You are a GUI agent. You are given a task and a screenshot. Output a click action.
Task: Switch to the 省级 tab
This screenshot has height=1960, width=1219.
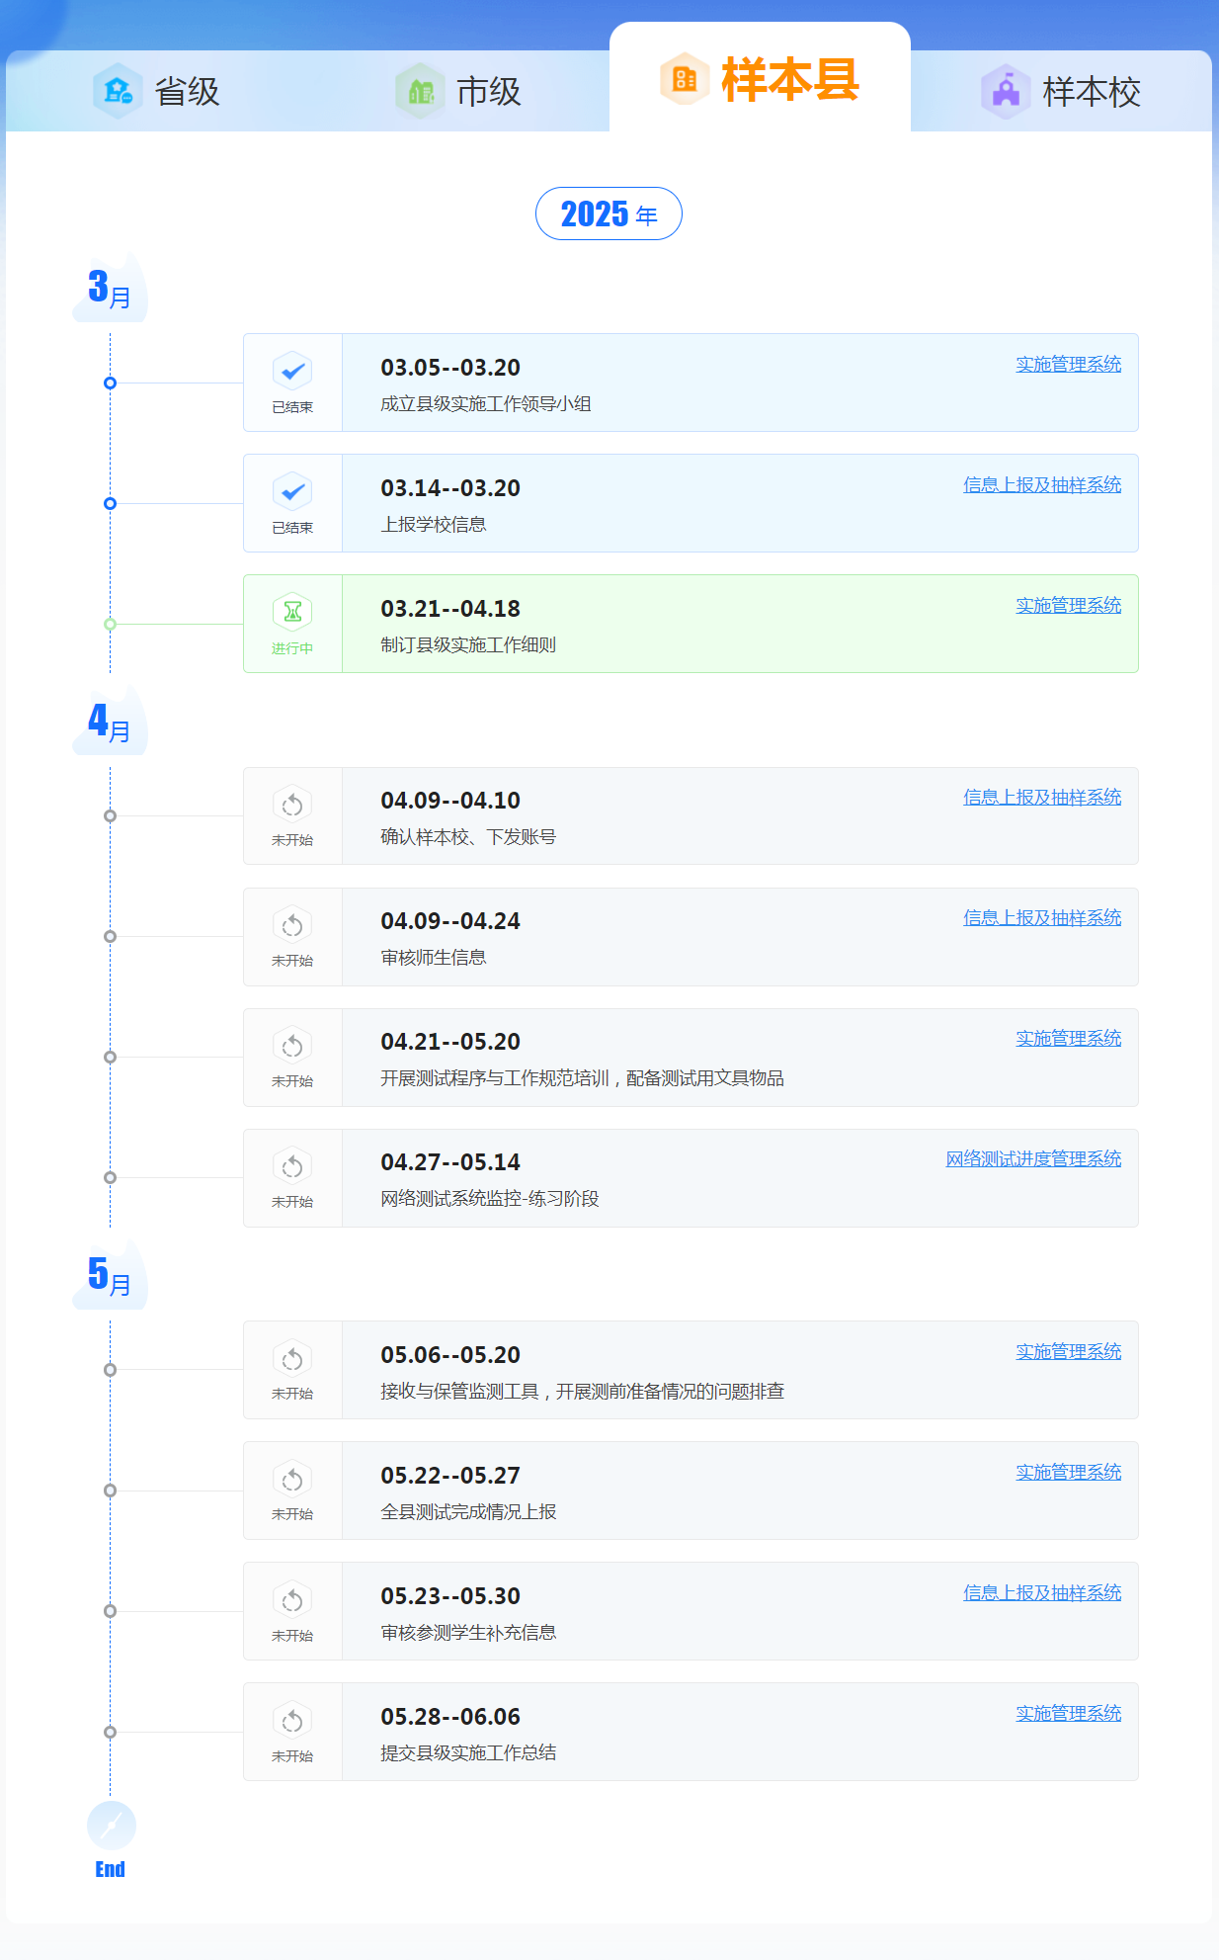(x=156, y=91)
